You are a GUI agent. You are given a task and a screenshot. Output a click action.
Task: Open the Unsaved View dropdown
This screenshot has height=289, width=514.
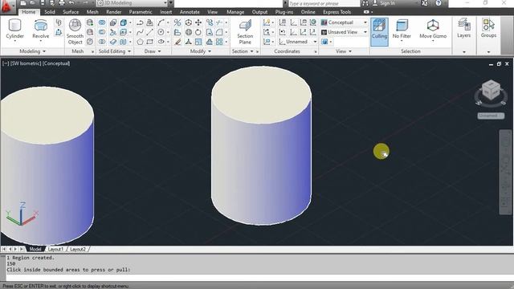(x=344, y=32)
